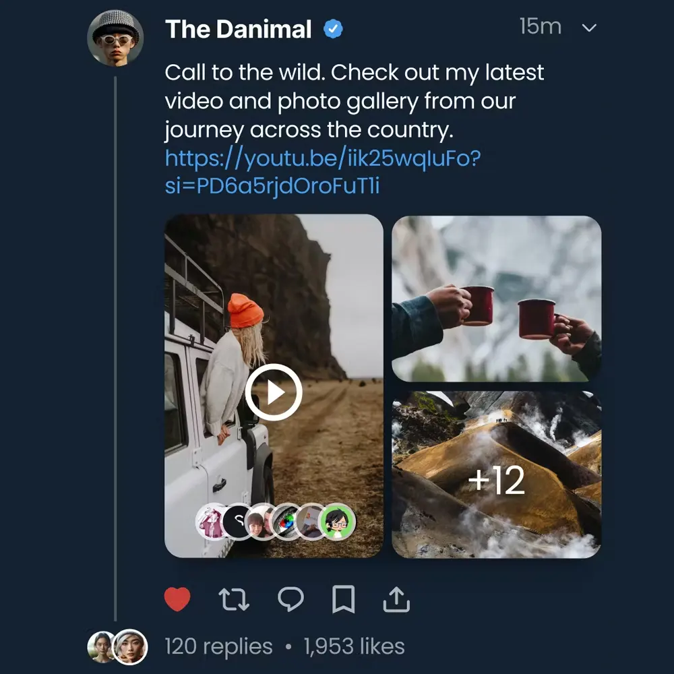This screenshot has height=674, width=674.
Task: View the 120 replies
Action: 218,647
